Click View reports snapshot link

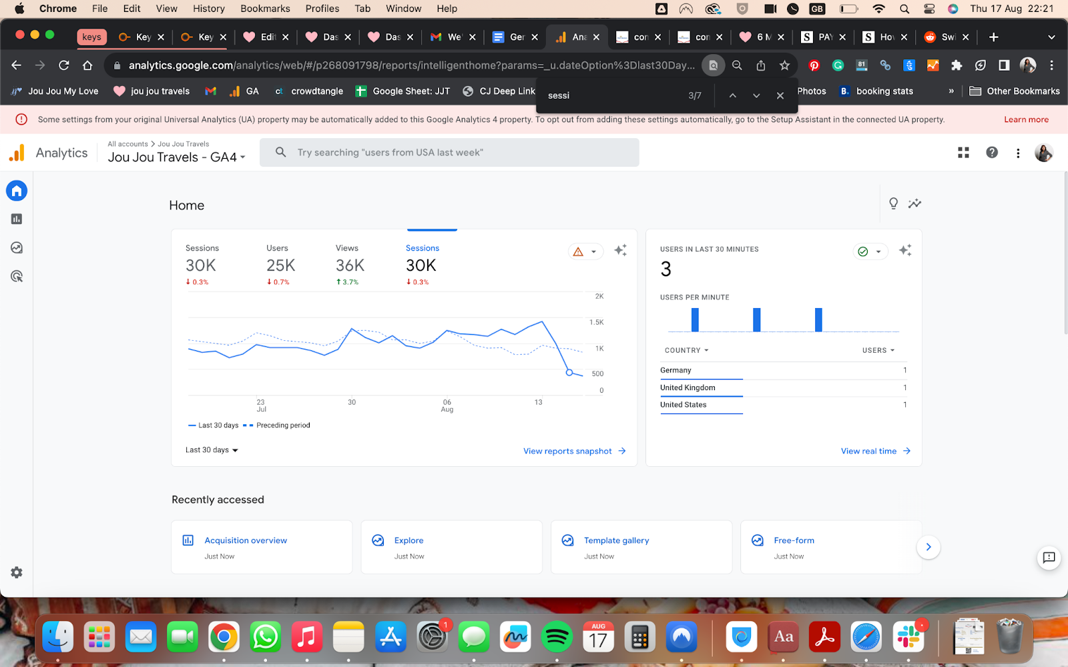click(x=575, y=452)
